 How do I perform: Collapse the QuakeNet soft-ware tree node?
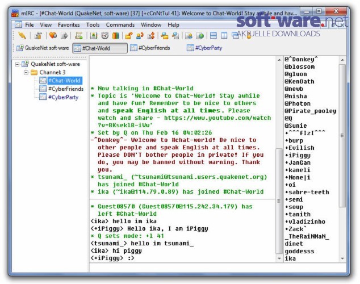point(17,64)
